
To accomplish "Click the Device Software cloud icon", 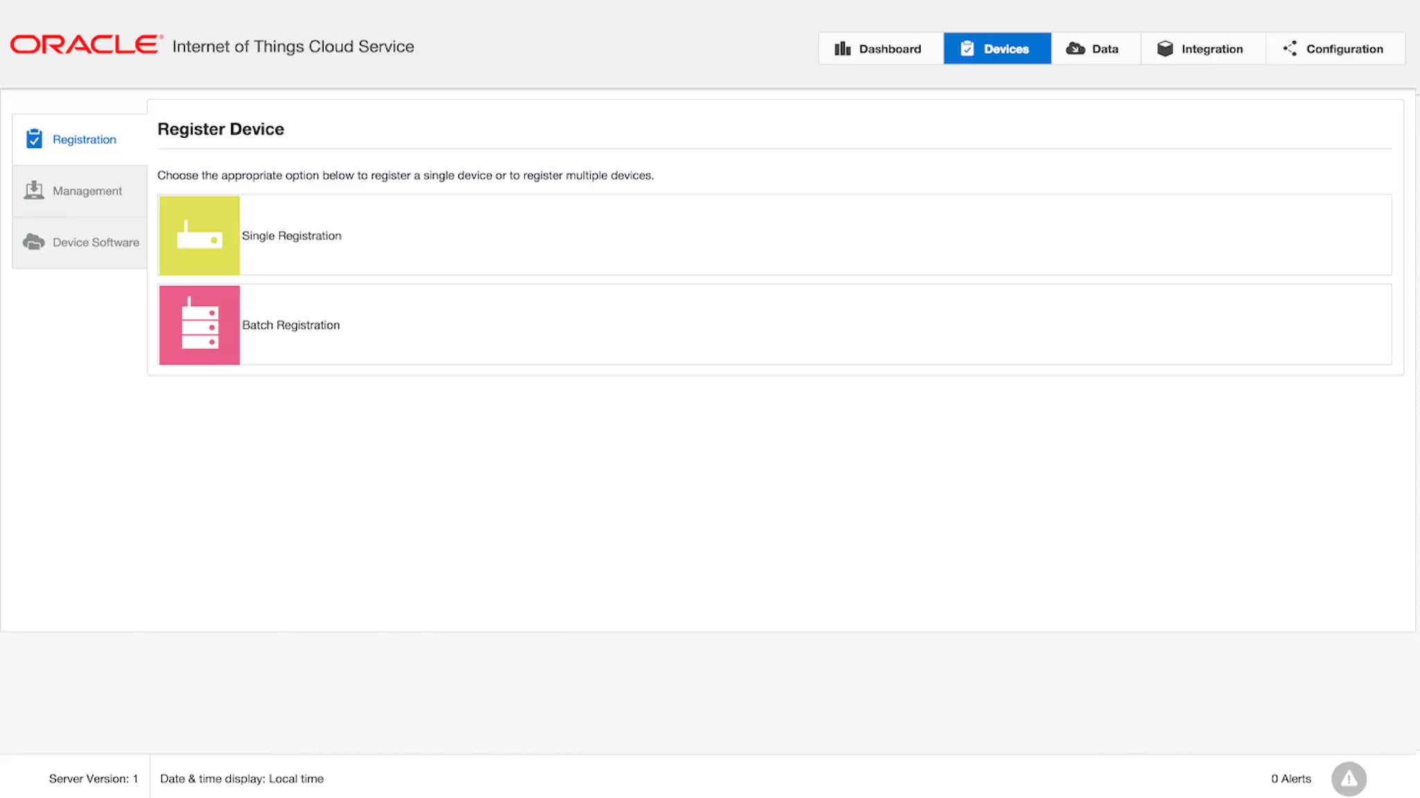I will [x=34, y=242].
